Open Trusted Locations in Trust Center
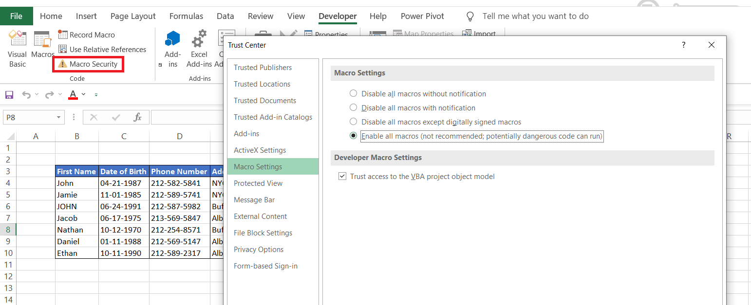 pos(262,84)
